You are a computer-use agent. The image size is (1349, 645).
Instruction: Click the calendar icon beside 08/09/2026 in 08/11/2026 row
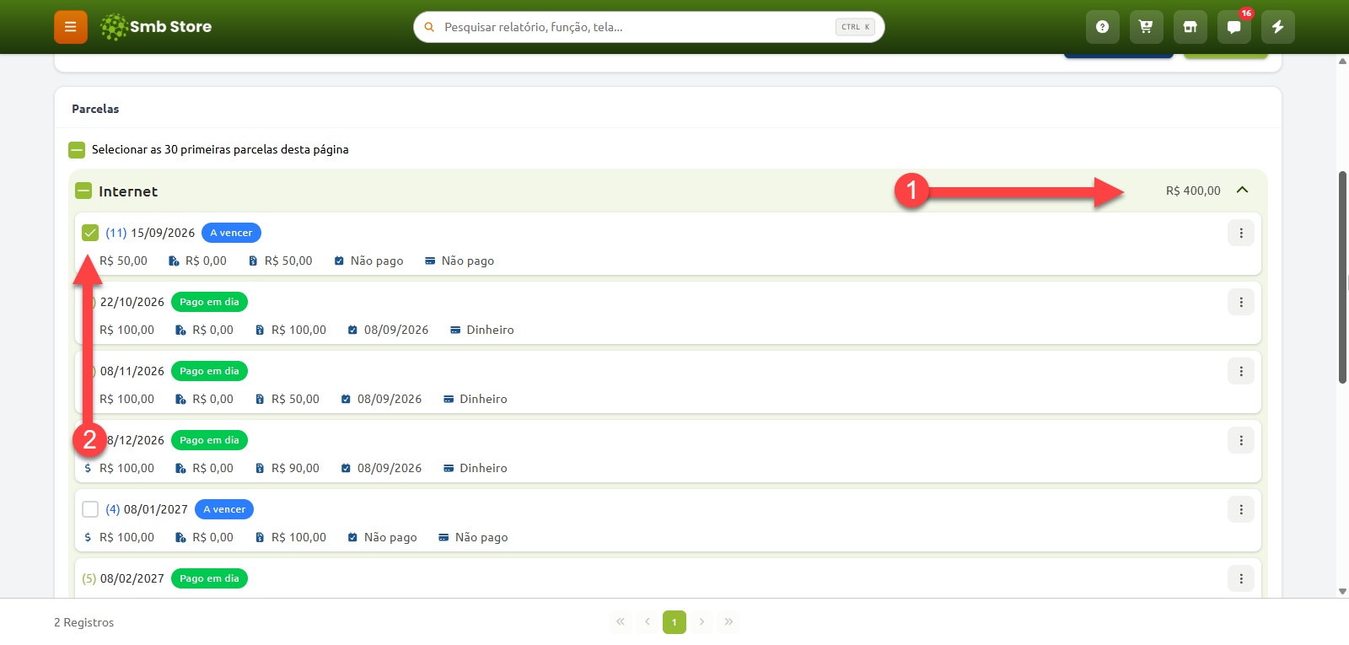[346, 399]
